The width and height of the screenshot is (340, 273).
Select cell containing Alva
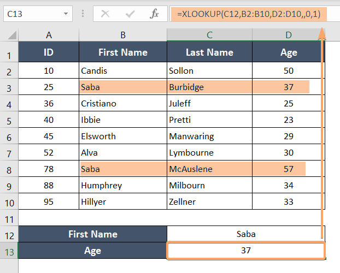(123, 152)
